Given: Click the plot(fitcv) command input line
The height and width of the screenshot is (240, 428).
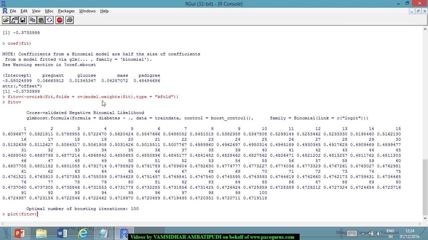Looking at the screenshot, I should tap(20, 214).
